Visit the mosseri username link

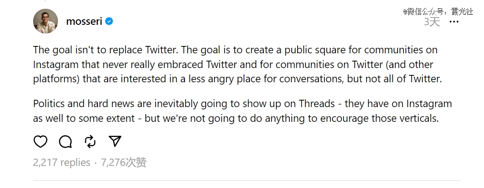click(84, 21)
